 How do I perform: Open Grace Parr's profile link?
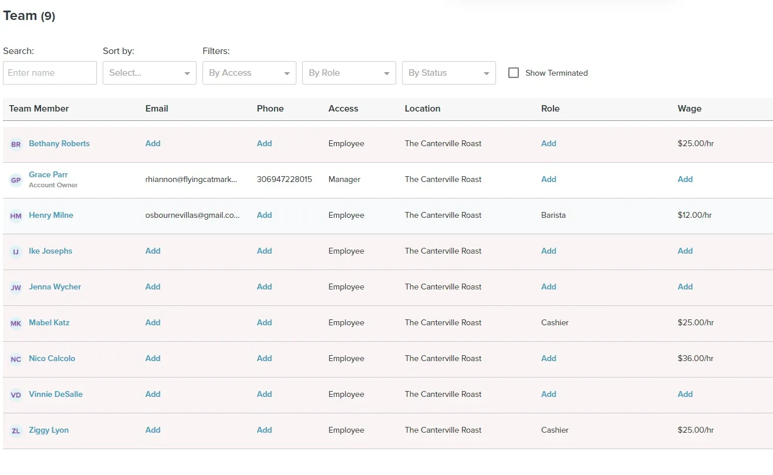[48, 174]
